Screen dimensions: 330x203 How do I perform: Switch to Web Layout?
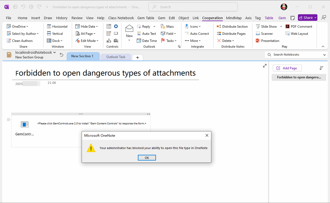tap(297, 34)
